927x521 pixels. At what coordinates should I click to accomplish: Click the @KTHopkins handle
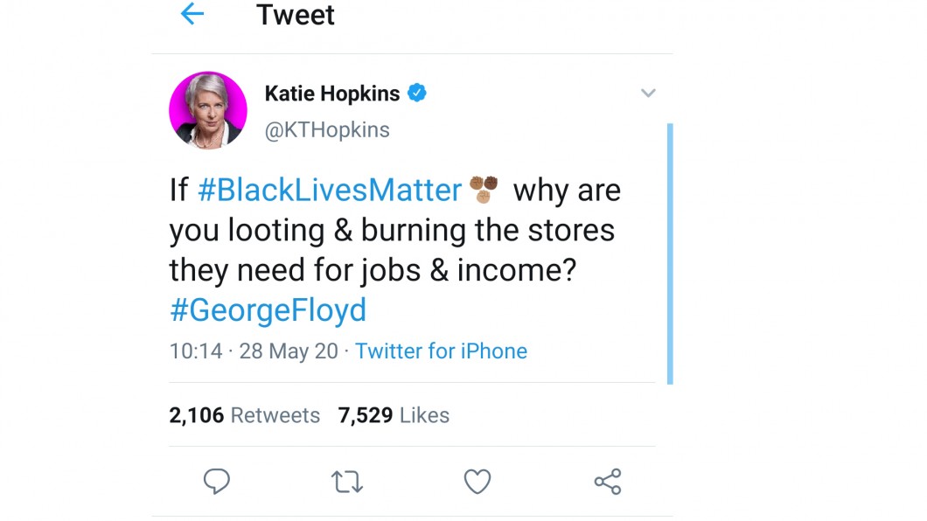[327, 130]
